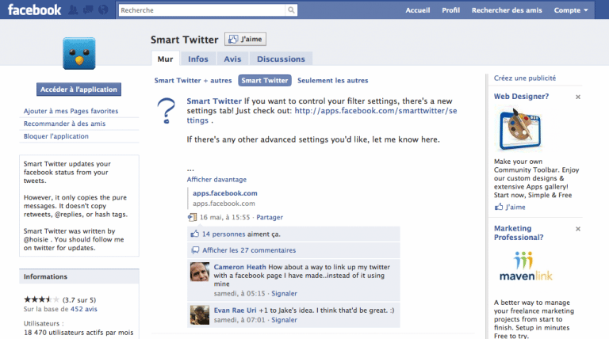Expand Afficher les 27 commentaires
Screen dimensions: 609x339
249,250
